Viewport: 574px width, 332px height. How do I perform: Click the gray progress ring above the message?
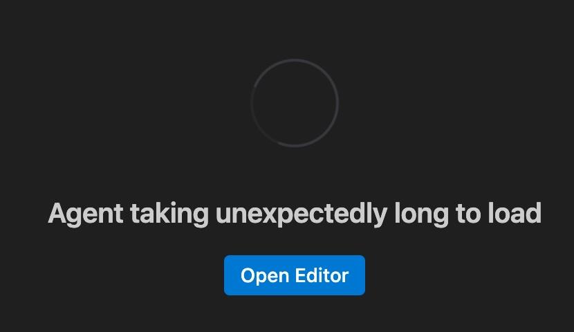(x=295, y=103)
